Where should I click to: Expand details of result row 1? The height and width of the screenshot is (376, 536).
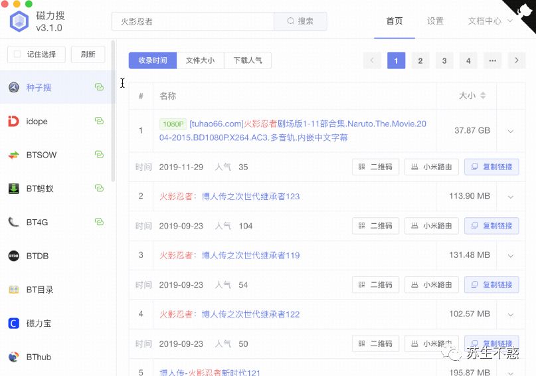[511, 131]
